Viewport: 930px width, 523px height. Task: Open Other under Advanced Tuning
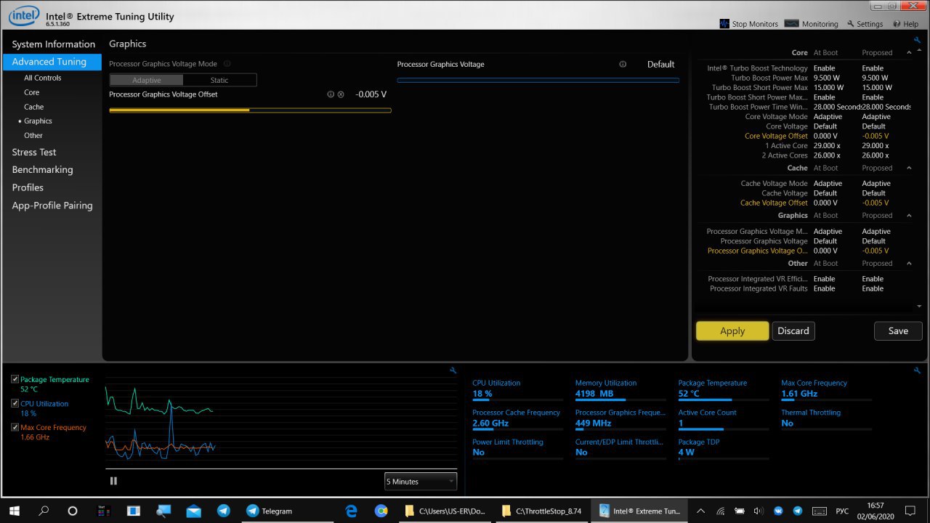[x=33, y=135]
